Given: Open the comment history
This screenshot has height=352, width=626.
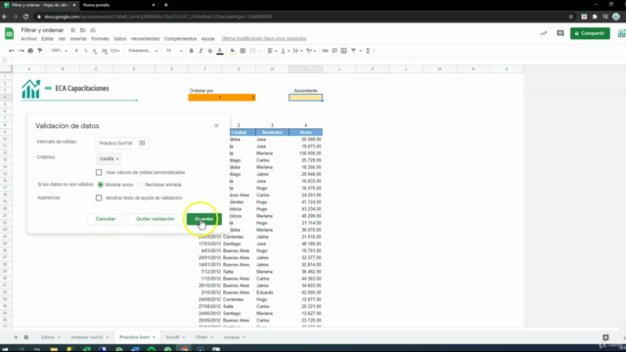Looking at the screenshot, I should [560, 33].
